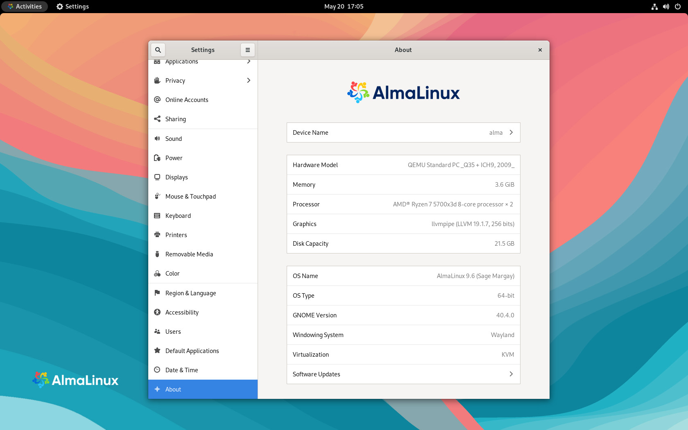The image size is (688, 430).
Task: Select the Sound panel label
Action: [x=174, y=138]
